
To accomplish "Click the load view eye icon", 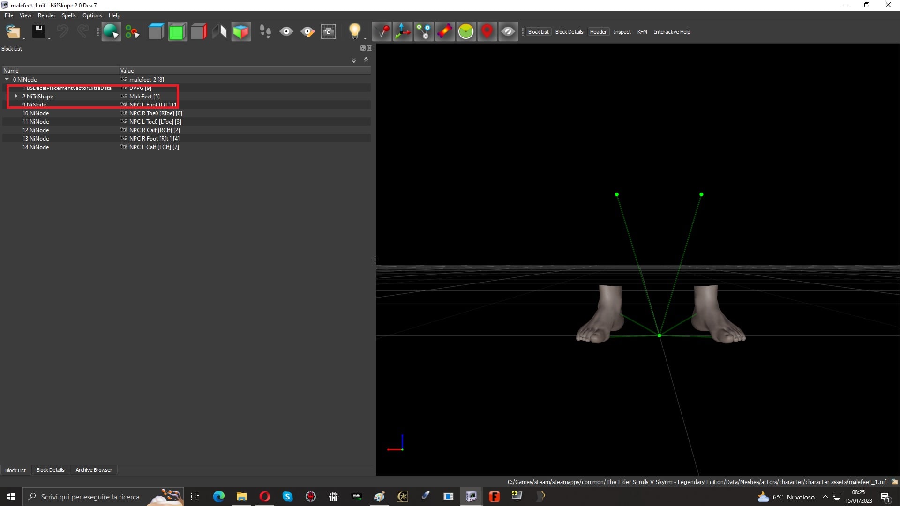I will point(286,32).
